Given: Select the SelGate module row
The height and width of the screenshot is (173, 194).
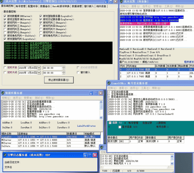Looking at the screenshot, I should [x=51, y=146].
